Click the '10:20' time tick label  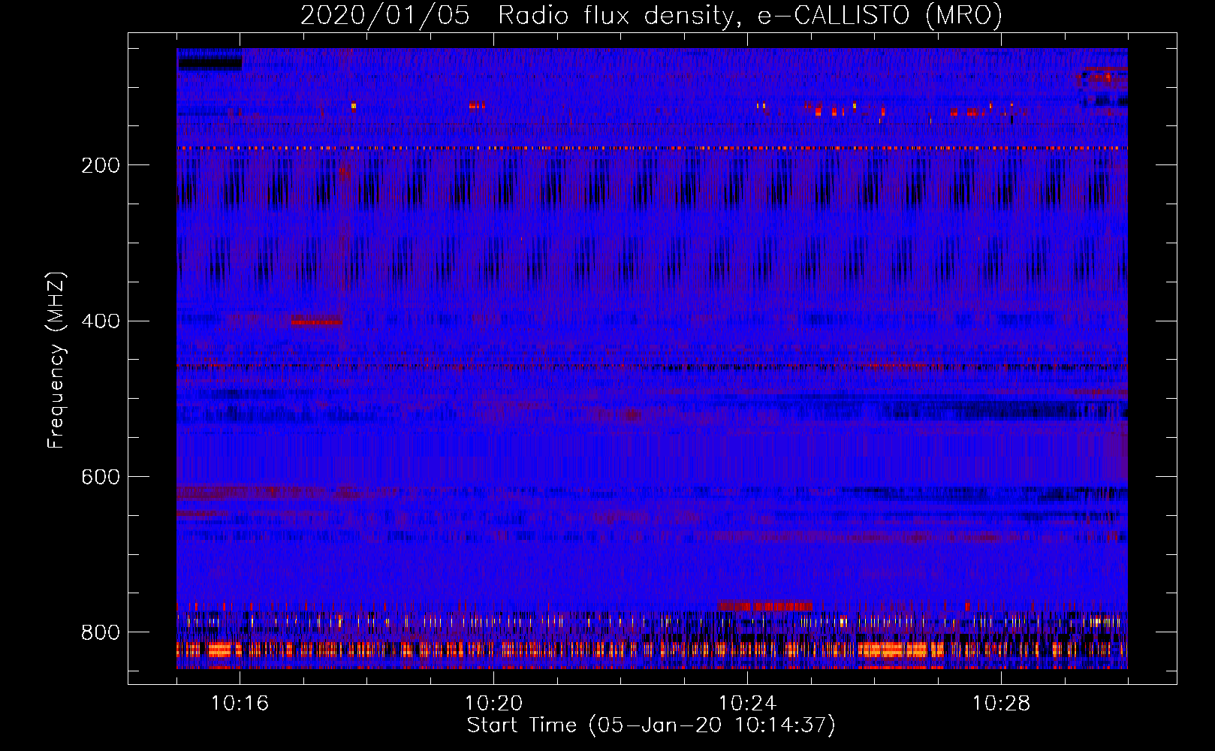[493, 704]
